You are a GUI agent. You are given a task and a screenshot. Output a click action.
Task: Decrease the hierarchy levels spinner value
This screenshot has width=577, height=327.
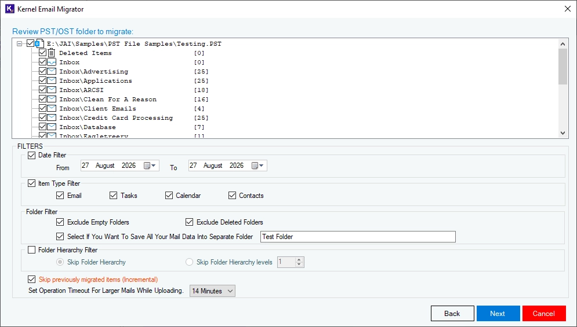coord(299,264)
